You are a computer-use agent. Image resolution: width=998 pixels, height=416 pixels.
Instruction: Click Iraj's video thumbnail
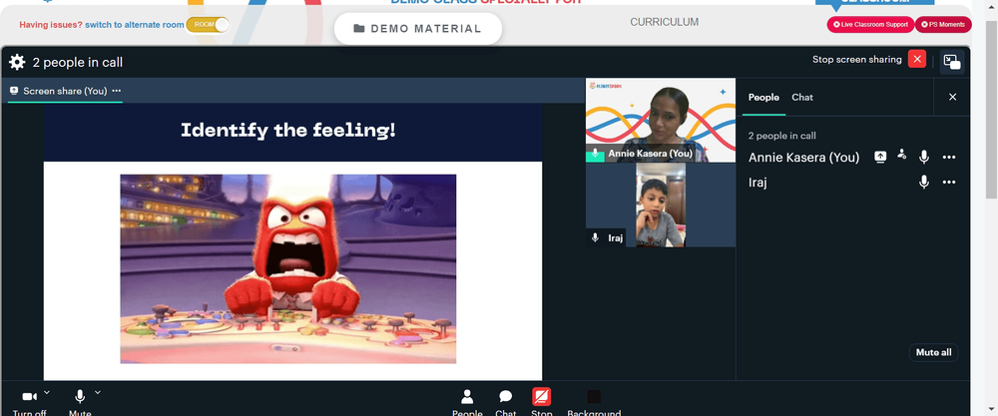coord(661,205)
